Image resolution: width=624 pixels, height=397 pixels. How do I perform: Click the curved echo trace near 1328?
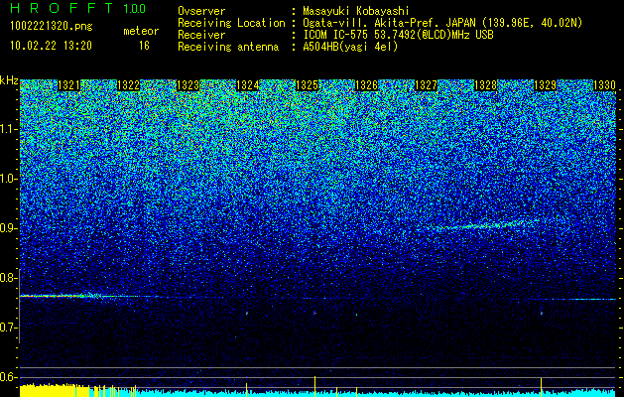point(487,225)
